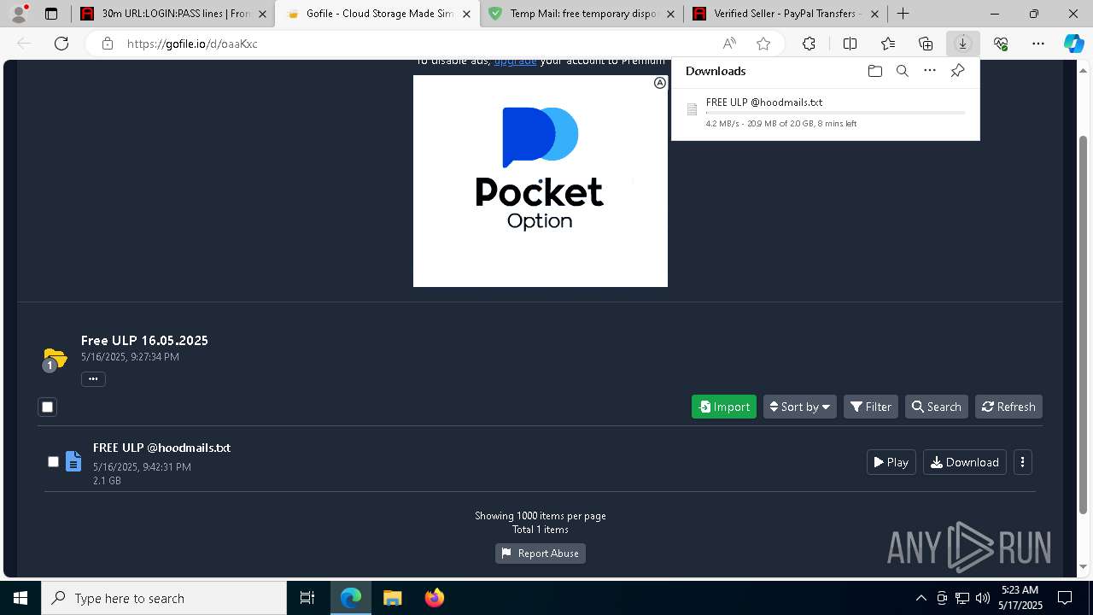
Task: Click the AdChoices icon on Pocket Option ad
Action: (x=660, y=83)
